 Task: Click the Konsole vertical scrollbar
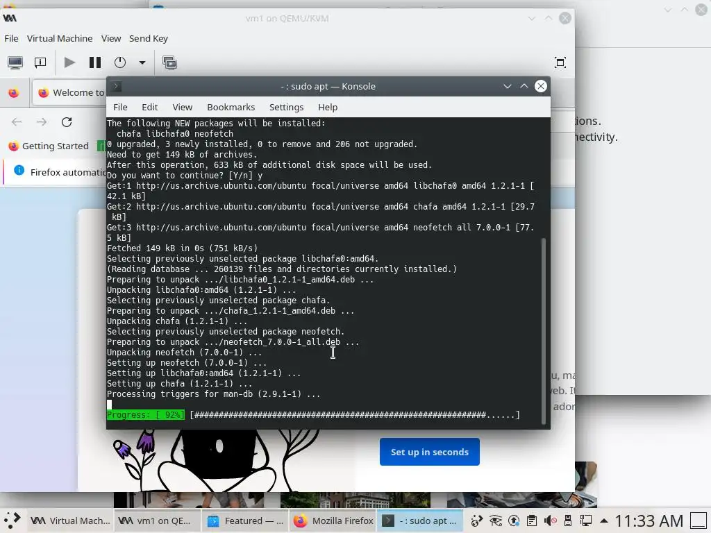tap(543, 331)
